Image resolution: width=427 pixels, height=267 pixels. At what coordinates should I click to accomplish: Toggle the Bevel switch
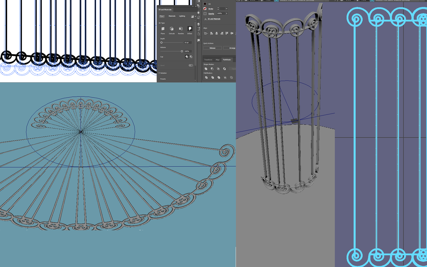(191, 65)
